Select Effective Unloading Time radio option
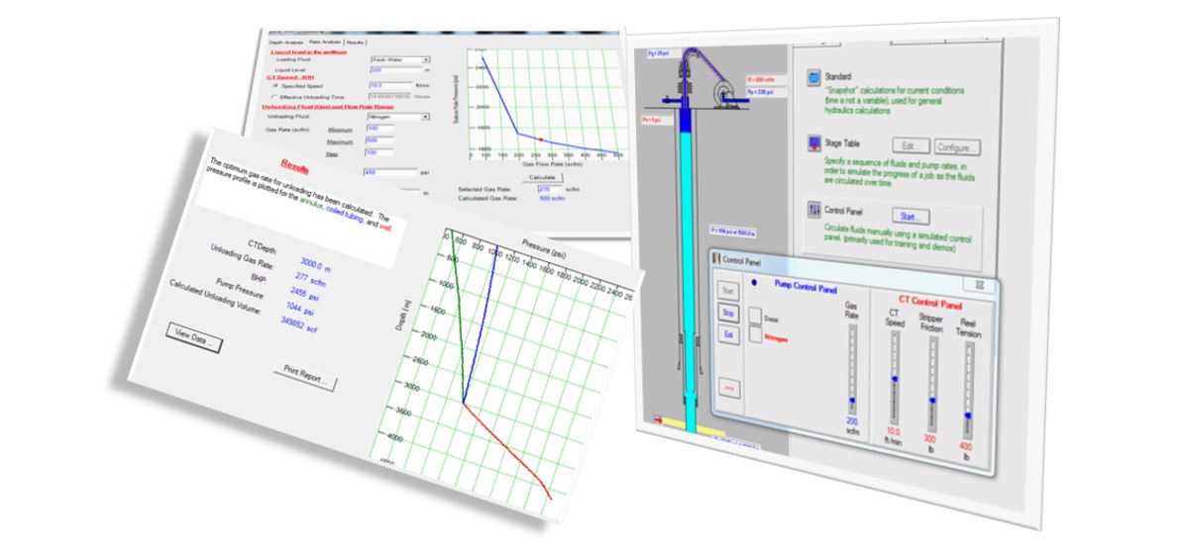Image resolution: width=1183 pixels, height=550 pixels. coord(273,97)
